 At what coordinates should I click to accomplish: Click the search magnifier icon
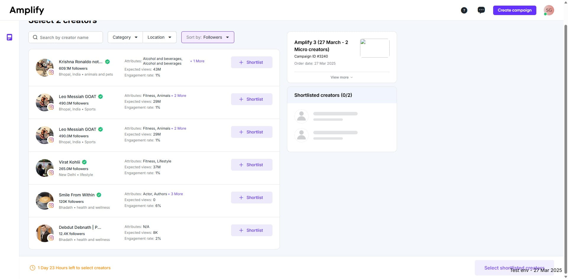pos(35,37)
